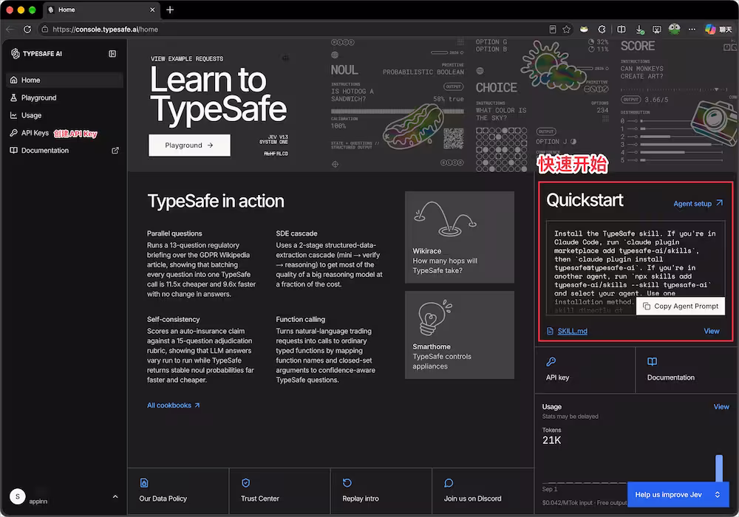Open API Keys in the sidebar
Screen dimensions: 739x517
(65, 133)
